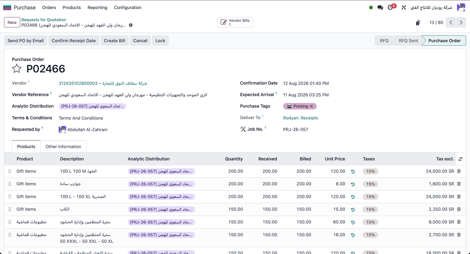
Task: Mark order P02466 as favorite star
Action: click(x=17, y=69)
